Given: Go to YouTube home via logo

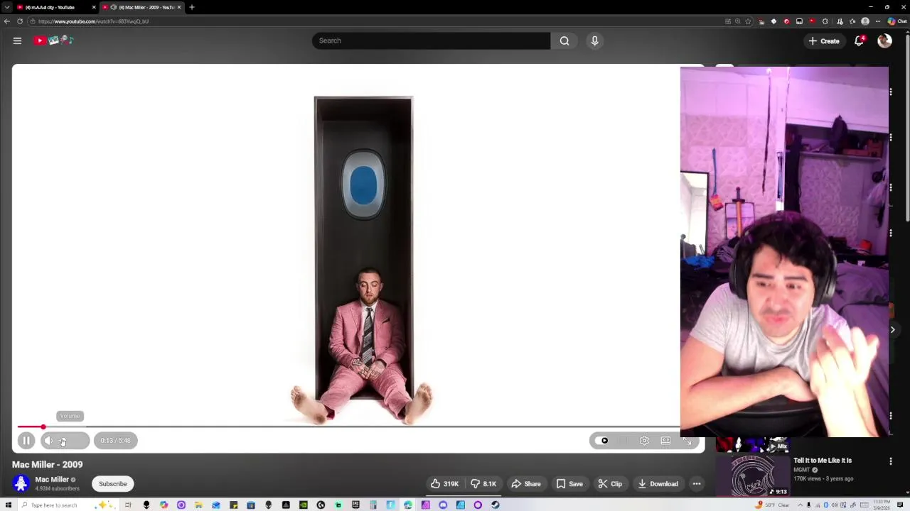Looking at the screenshot, I should [54, 40].
